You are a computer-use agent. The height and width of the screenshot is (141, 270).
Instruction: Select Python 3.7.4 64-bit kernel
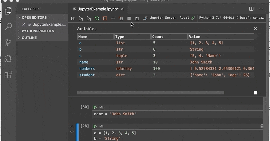pyautogui.click(x=232, y=18)
